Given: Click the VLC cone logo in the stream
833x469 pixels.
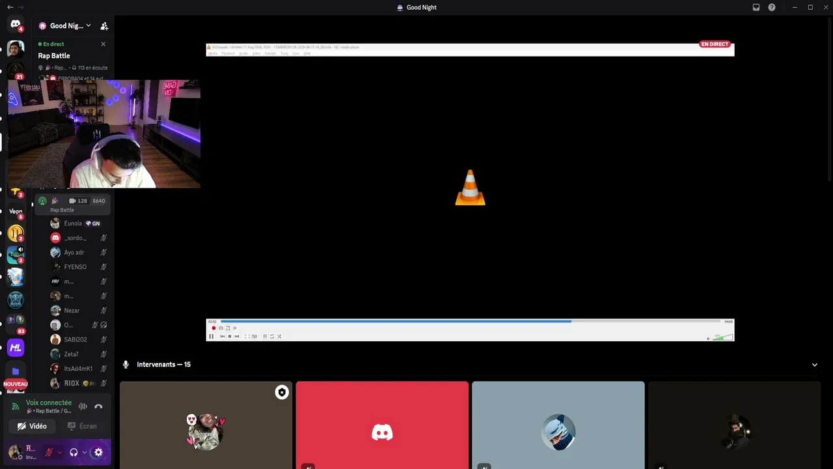Looking at the screenshot, I should click(x=470, y=188).
